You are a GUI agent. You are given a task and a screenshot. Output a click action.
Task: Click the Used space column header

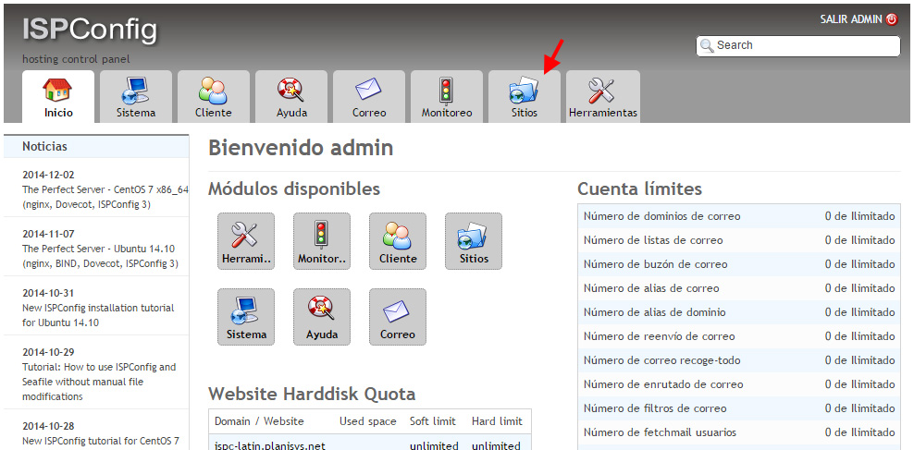368,420
